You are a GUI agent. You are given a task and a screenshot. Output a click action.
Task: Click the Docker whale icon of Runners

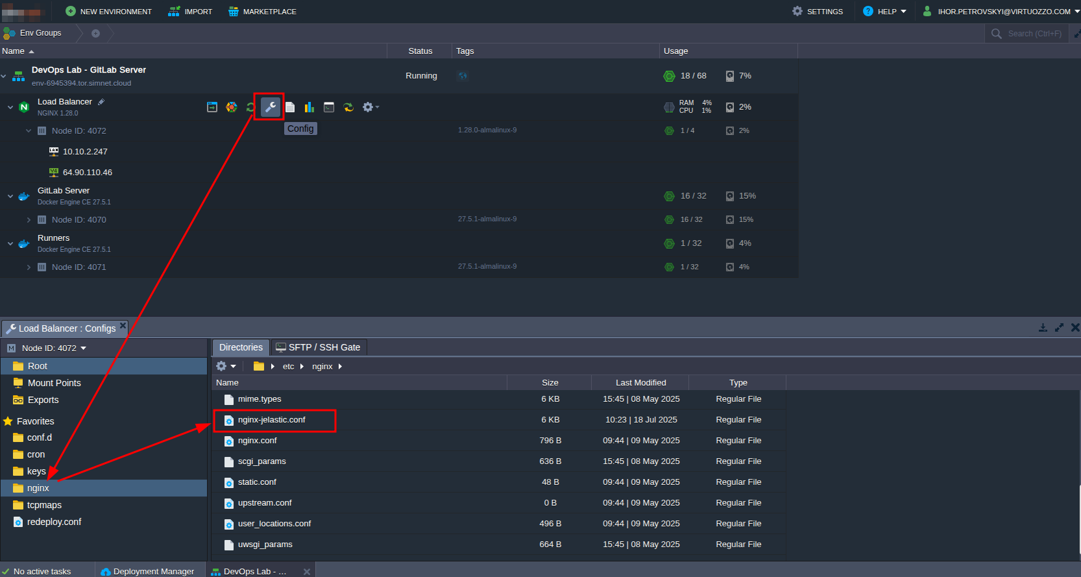pos(24,243)
